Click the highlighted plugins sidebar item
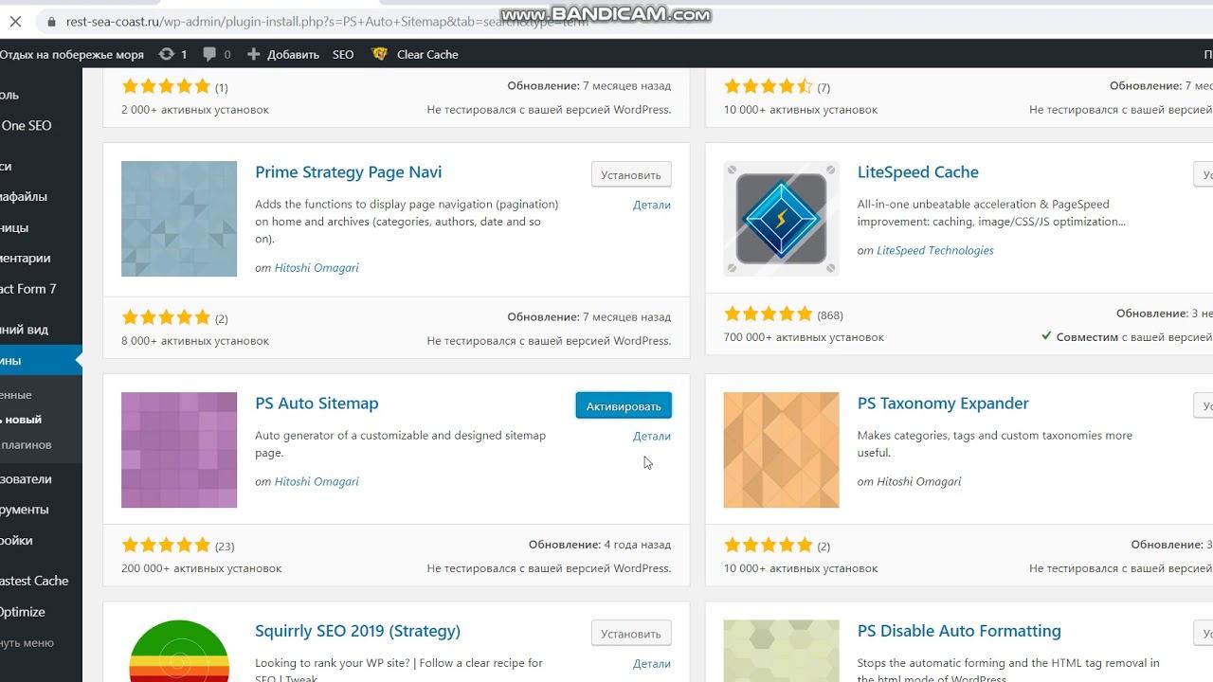Screen dimensions: 1213x682 tap(41, 360)
